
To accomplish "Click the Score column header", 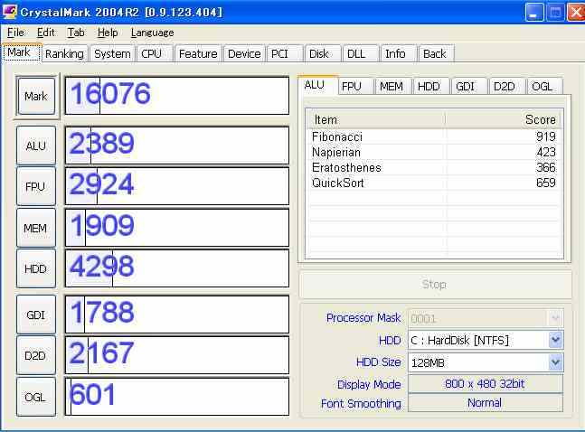I will (x=503, y=119).
